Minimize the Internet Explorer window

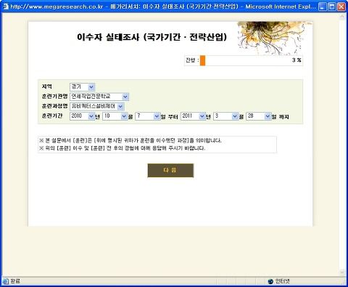tap(323, 7)
